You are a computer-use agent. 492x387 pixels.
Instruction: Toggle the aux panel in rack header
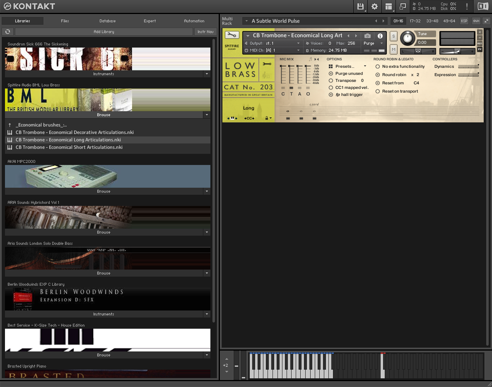click(x=476, y=21)
